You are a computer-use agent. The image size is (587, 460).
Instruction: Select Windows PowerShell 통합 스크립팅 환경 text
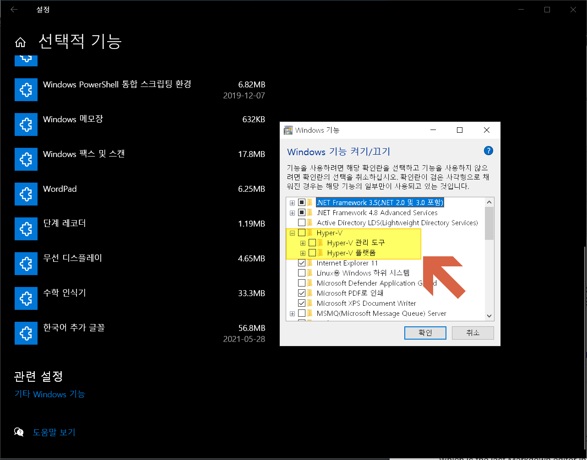117,84
